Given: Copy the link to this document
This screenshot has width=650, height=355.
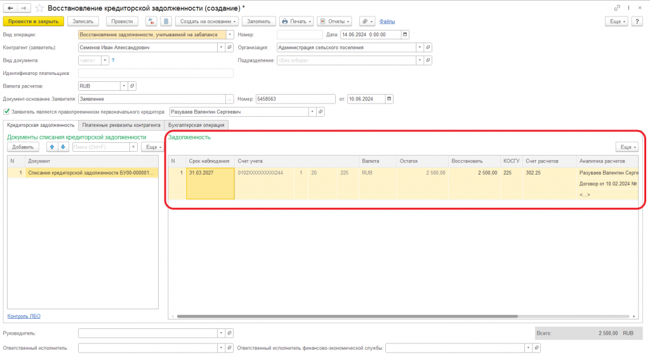Looking at the screenshot, I should tap(617, 8).
